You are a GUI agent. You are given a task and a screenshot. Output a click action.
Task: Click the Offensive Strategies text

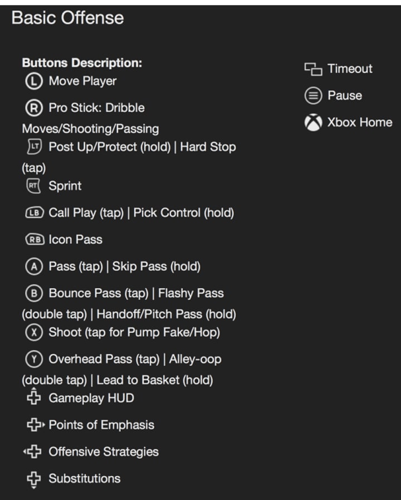104,452
